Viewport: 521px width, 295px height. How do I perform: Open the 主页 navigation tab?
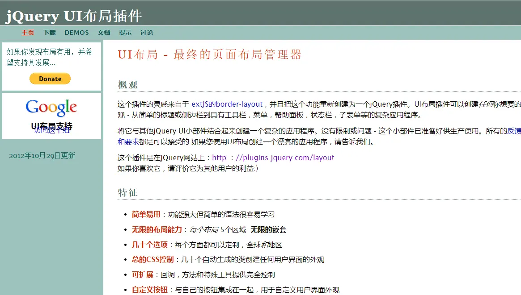coord(28,33)
